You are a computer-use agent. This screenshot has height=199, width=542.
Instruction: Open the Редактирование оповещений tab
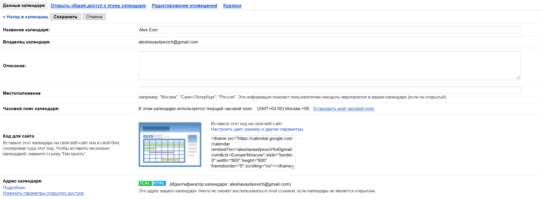(x=185, y=6)
